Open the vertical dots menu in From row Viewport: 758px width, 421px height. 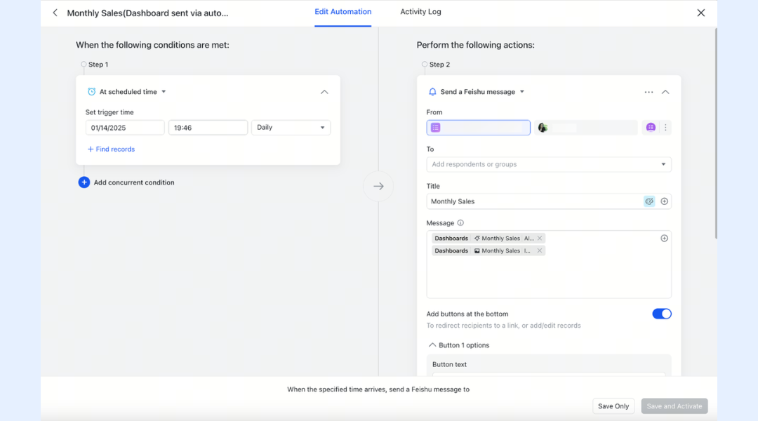[665, 128]
